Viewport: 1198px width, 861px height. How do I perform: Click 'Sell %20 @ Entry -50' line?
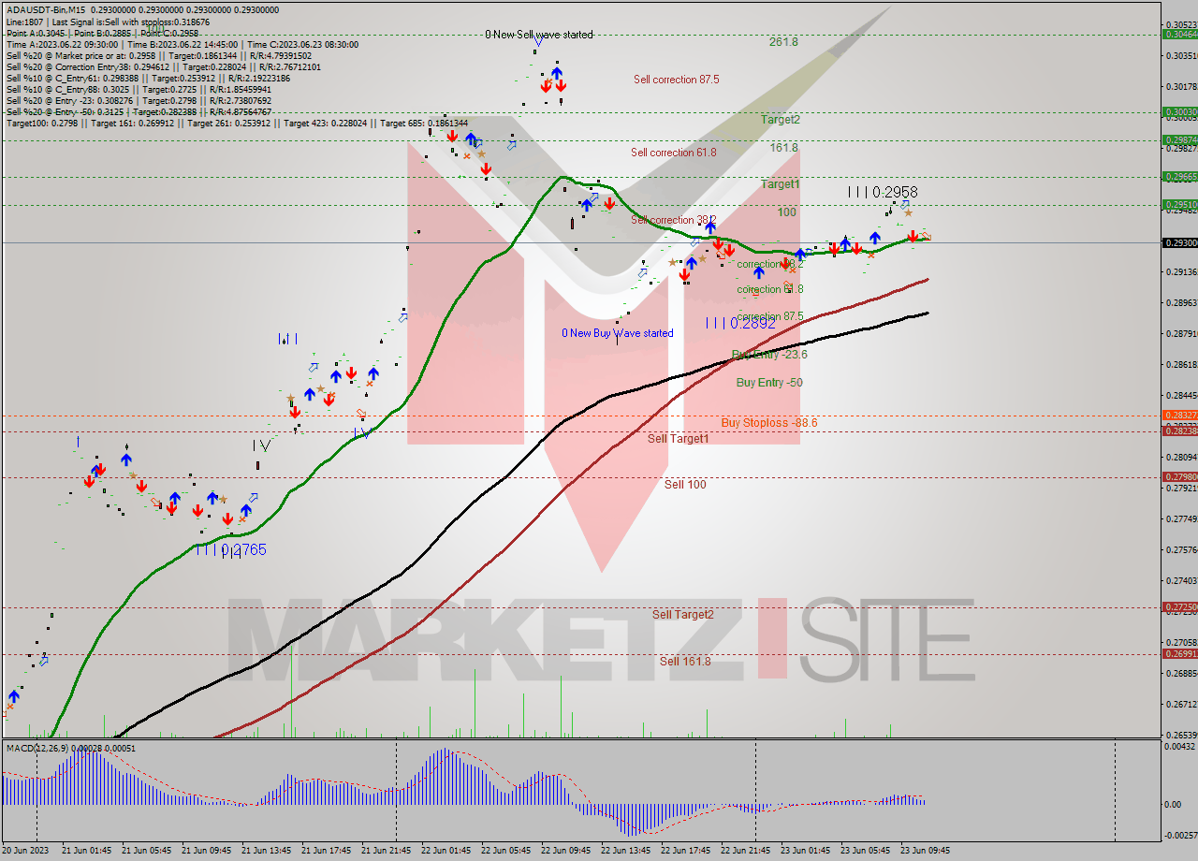[x=139, y=111]
